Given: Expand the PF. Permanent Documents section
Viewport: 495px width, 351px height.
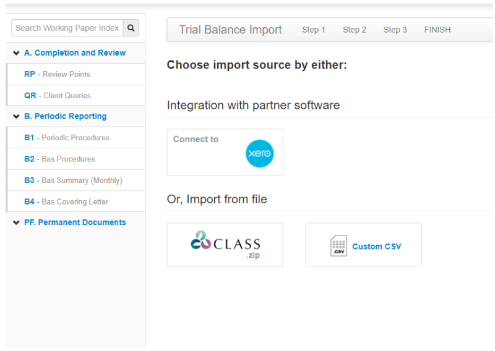Looking at the screenshot, I should tap(16, 222).
